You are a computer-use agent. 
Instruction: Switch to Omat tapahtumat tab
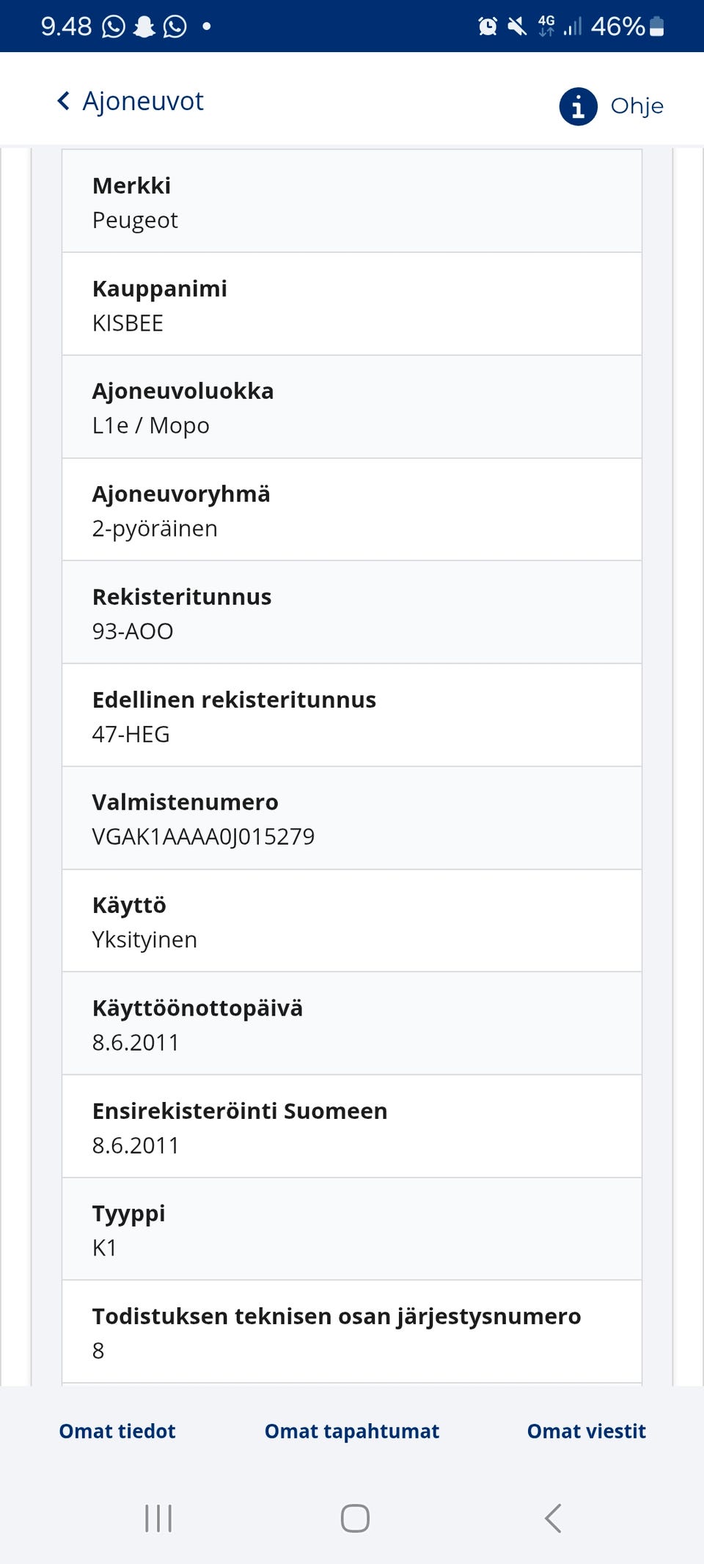click(x=352, y=1431)
